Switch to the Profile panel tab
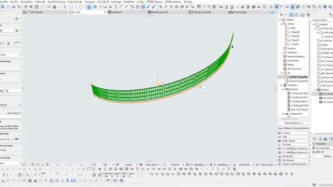The width and height of the screenshot is (333, 187). tap(168, 12)
